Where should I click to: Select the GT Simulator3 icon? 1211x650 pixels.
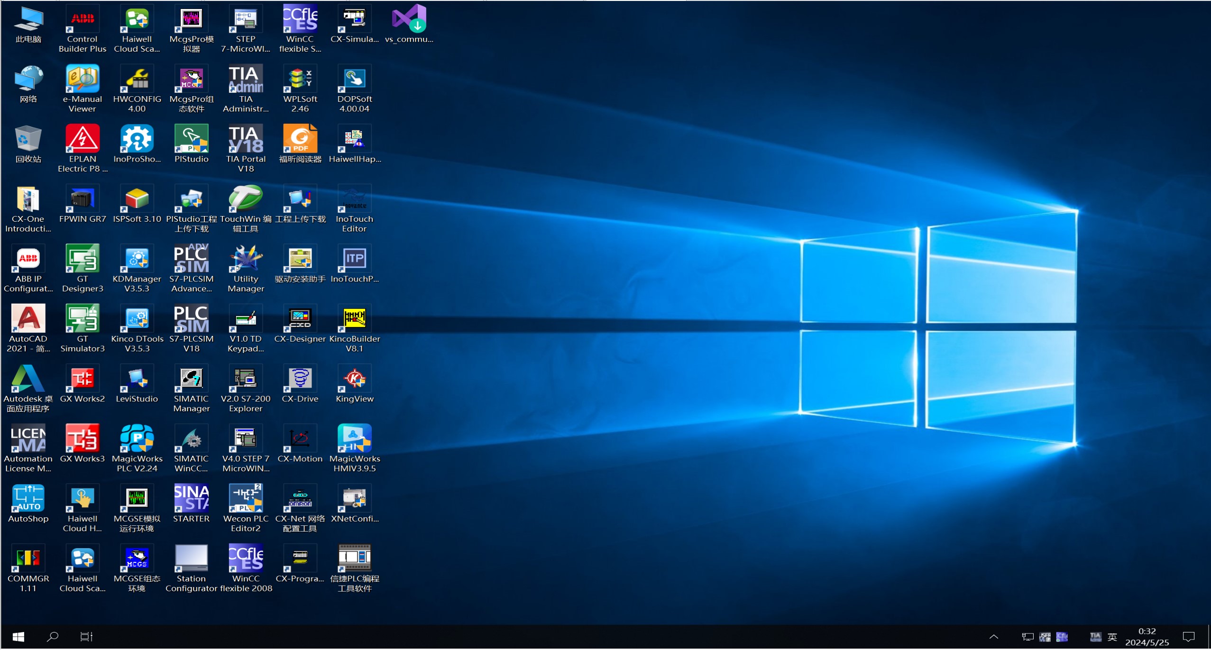pos(82,328)
